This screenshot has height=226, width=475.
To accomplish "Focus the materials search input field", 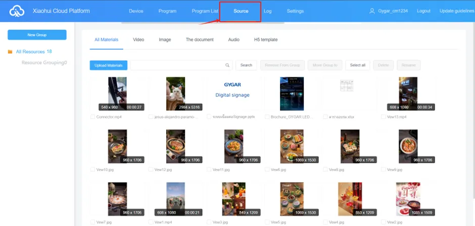I will (x=181, y=65).
